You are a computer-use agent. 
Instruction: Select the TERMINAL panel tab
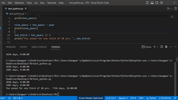click(56, 47)
